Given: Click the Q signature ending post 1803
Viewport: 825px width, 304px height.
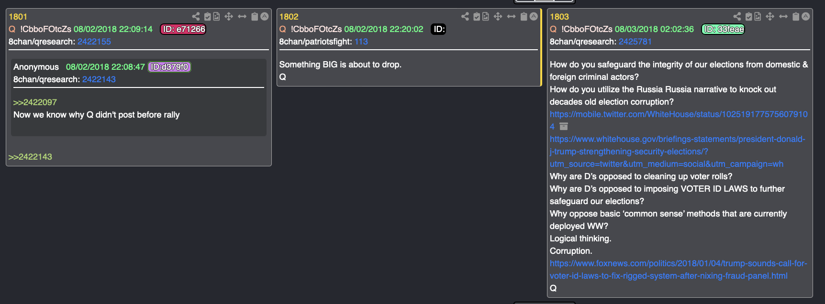Looking at the screenshot, I should click(553, 288).
